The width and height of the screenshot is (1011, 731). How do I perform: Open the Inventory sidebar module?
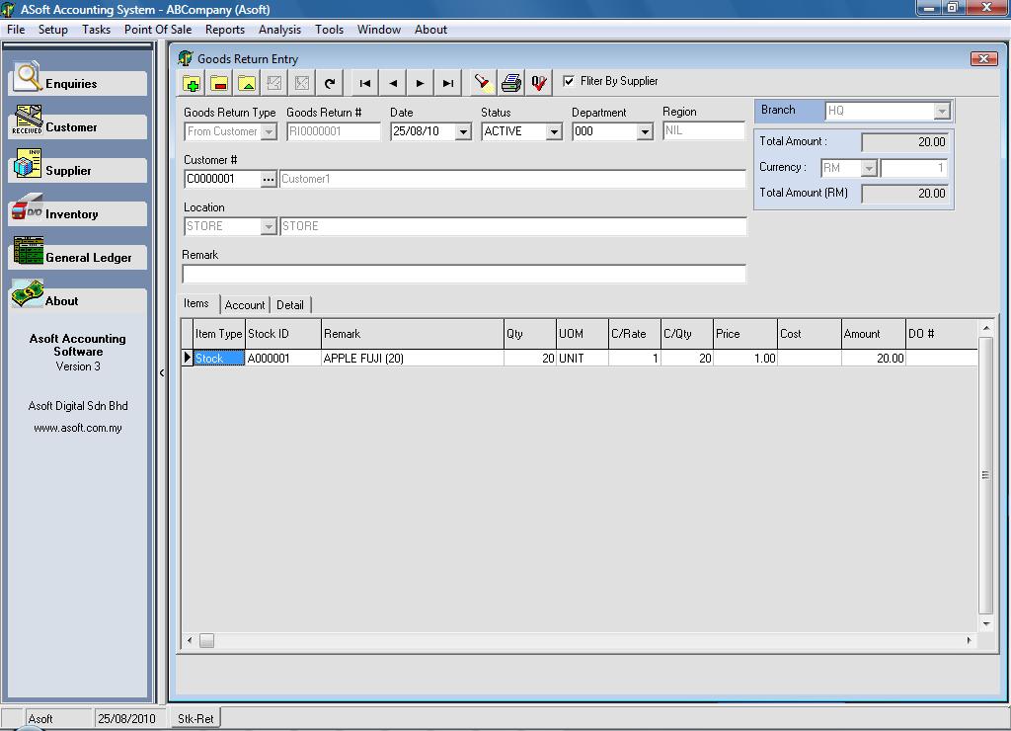tap(77, 213)
